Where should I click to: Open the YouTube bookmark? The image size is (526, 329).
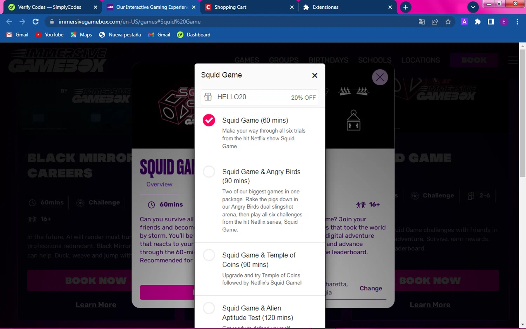tap(49, 35)
